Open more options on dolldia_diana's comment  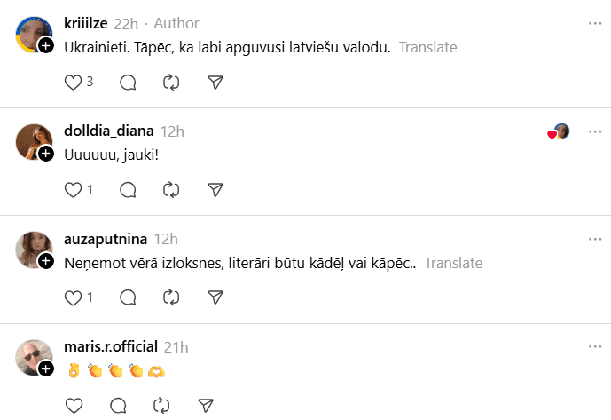tap(595, 131)
